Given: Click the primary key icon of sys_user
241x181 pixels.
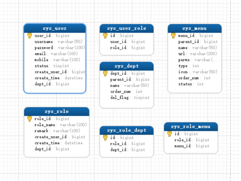Looking at the screenshot, I should click(29, 36).
